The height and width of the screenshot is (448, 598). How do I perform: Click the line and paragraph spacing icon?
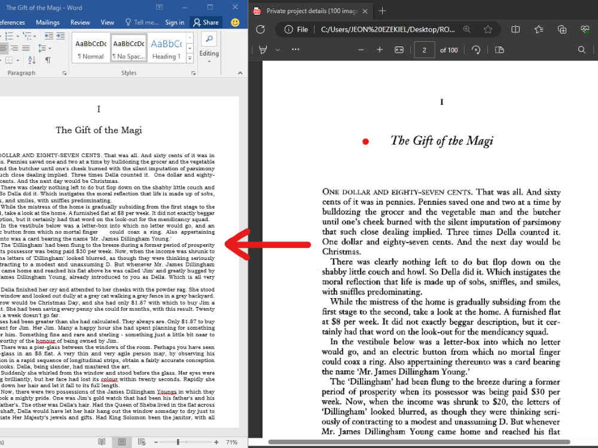point(42,48)
